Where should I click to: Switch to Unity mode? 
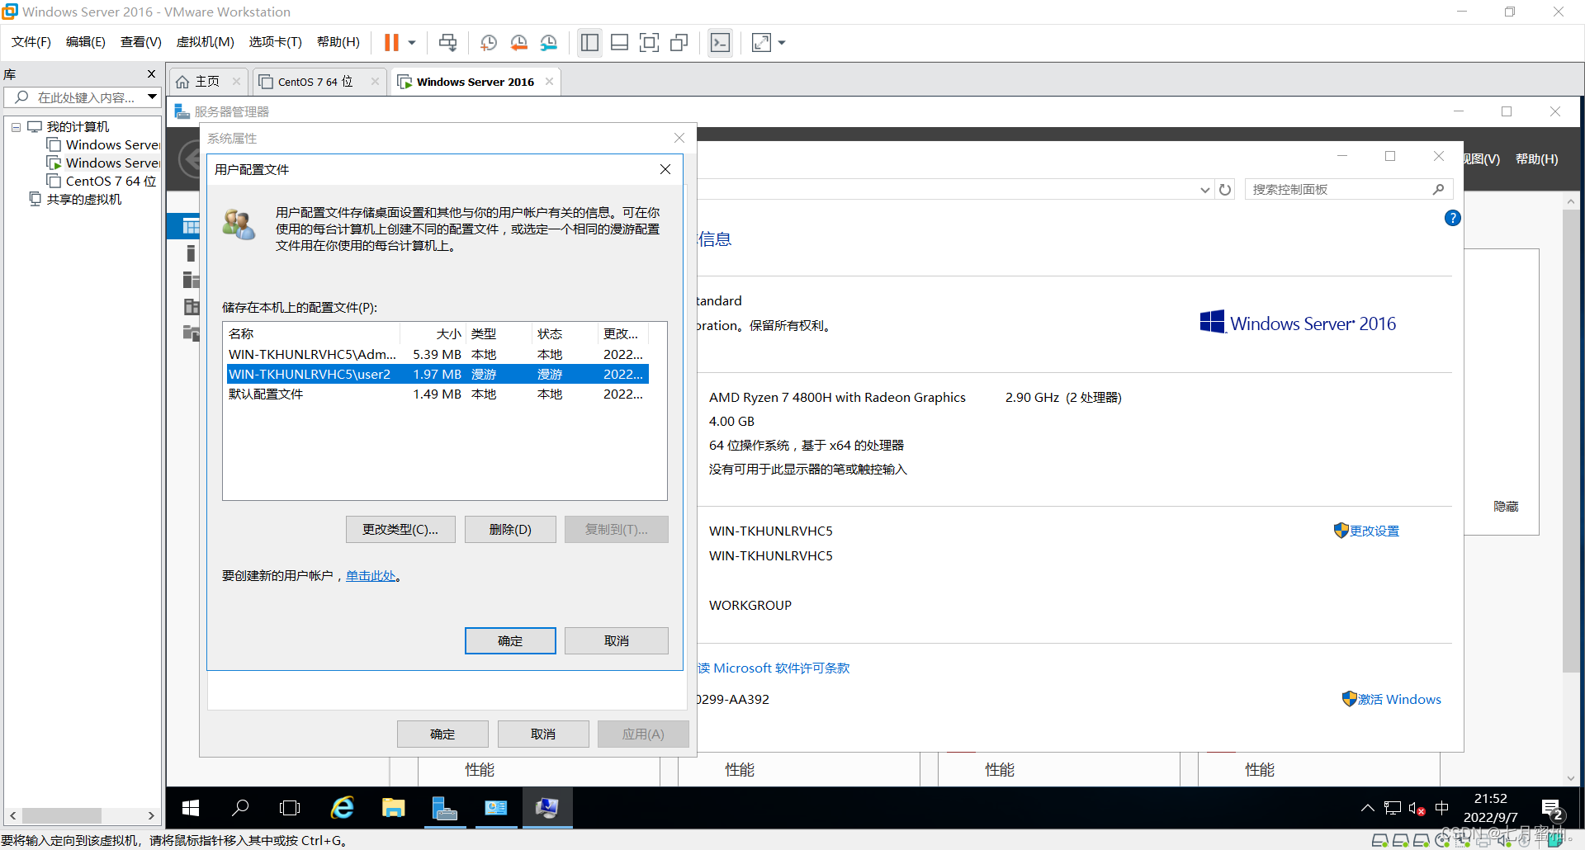pos(679,42)
